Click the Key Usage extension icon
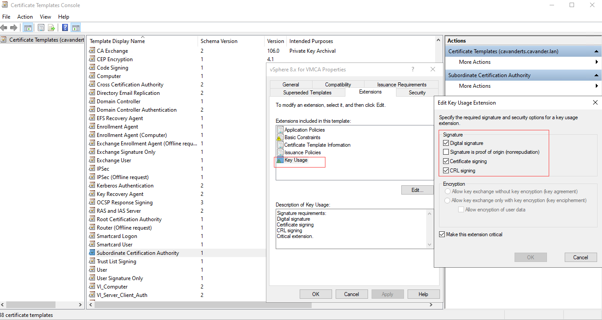The height and width of the screenshot is (320, 602). coord(280,160)
